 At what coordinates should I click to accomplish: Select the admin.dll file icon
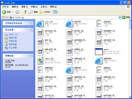[x=40, y=61]
